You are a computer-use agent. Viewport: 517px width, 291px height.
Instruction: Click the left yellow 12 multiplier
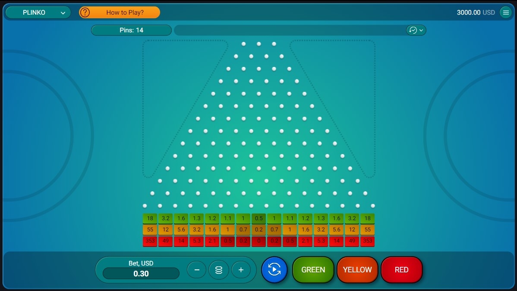coord(166,230)
